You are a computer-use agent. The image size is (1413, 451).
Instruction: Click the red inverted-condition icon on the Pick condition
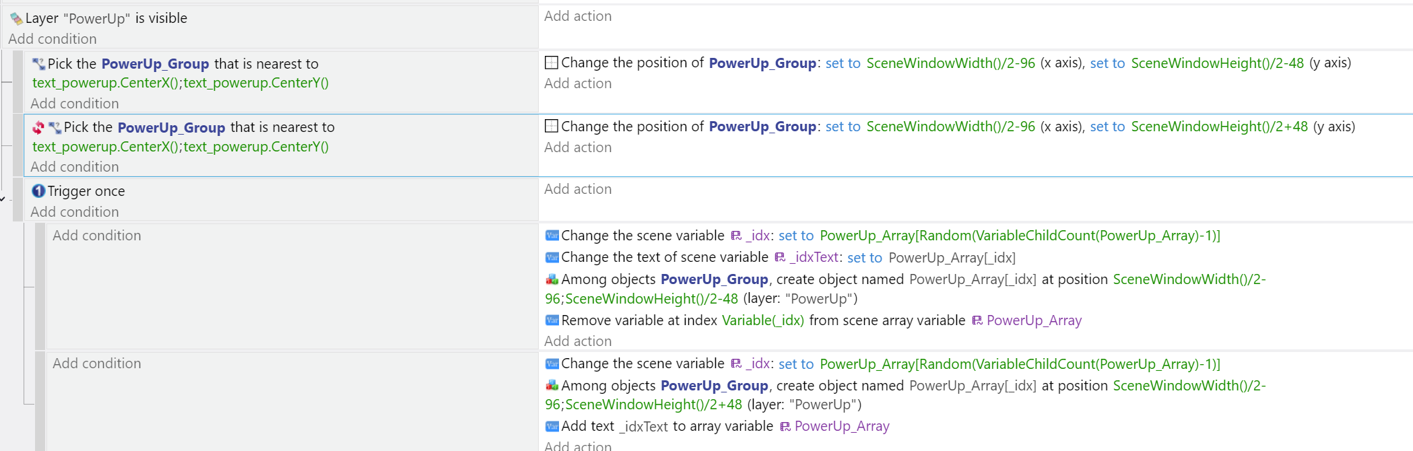coord(38,128)
